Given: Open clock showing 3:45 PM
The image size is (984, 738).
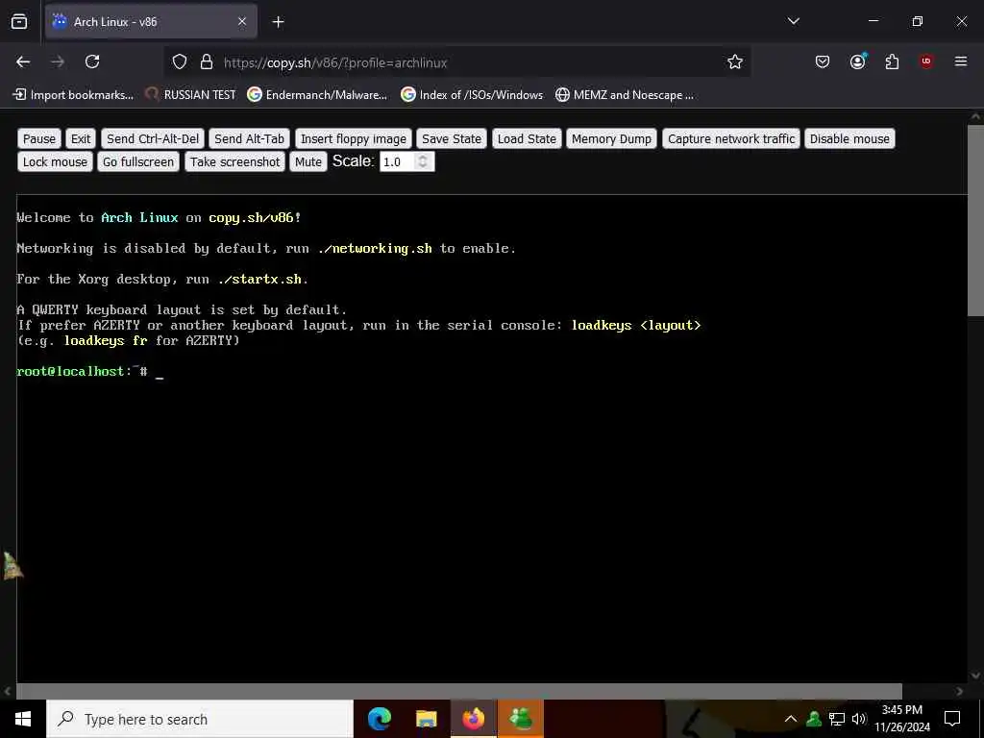Looking at the screenshot, I should [902, 719].
